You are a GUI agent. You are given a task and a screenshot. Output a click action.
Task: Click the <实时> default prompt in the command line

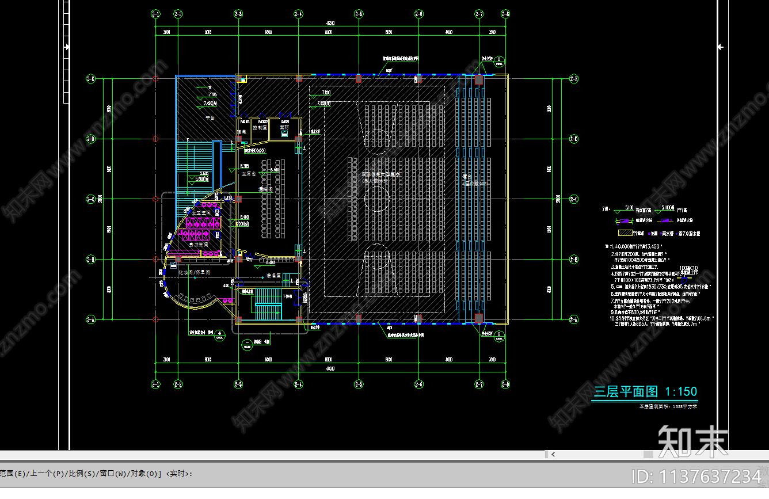point(178,474)
